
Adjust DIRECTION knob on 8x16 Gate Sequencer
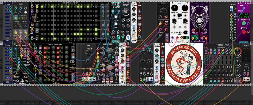37,25
